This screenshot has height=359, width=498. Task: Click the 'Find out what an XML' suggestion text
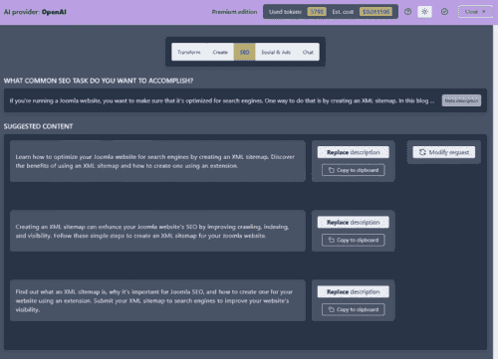coord(154,300)
